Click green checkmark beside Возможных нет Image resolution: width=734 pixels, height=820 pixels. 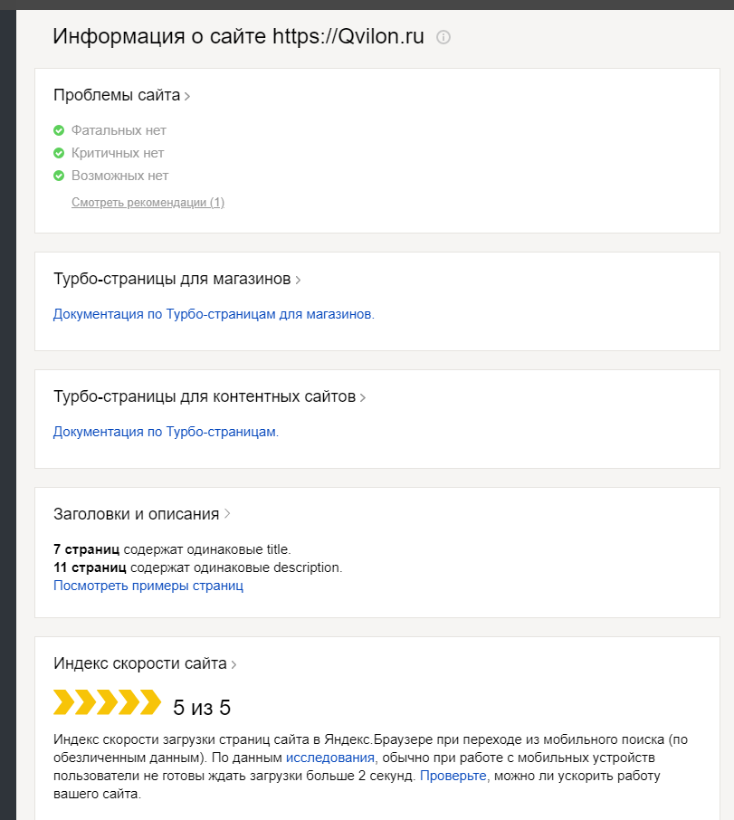pyautogui.click(x=59, y=176)
